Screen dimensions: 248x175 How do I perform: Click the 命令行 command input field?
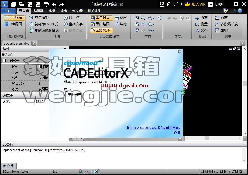(132, 166)
